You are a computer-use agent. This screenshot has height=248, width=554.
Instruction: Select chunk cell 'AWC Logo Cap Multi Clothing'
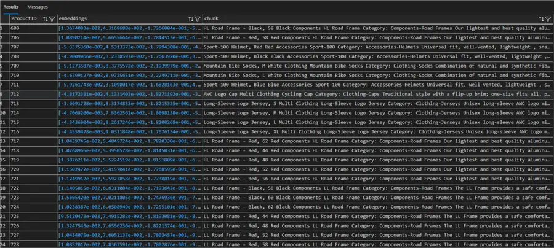[377, 94]
